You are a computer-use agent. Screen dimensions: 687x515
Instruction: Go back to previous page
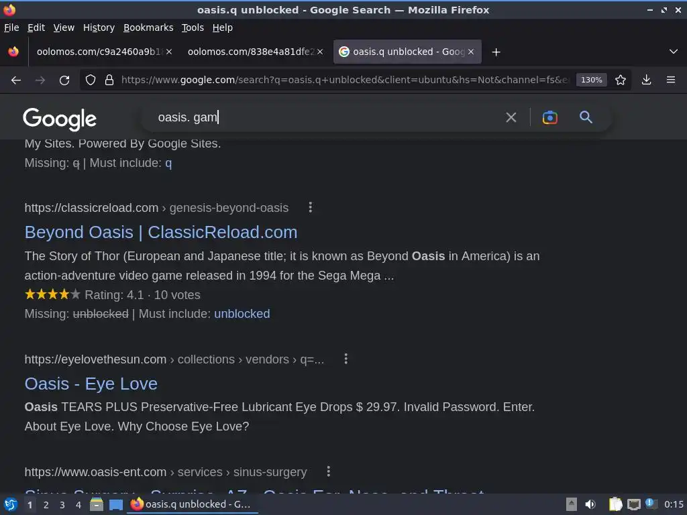(x=16, y=80)
